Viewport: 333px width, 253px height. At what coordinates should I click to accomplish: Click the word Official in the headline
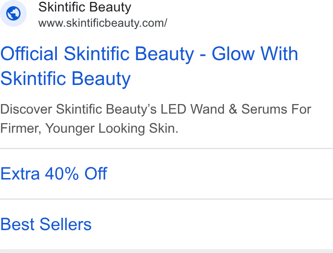click(29, 54)
